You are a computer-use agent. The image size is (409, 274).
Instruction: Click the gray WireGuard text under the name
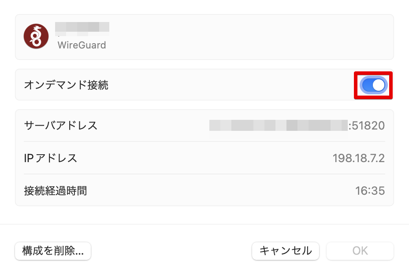coord(82,45)
